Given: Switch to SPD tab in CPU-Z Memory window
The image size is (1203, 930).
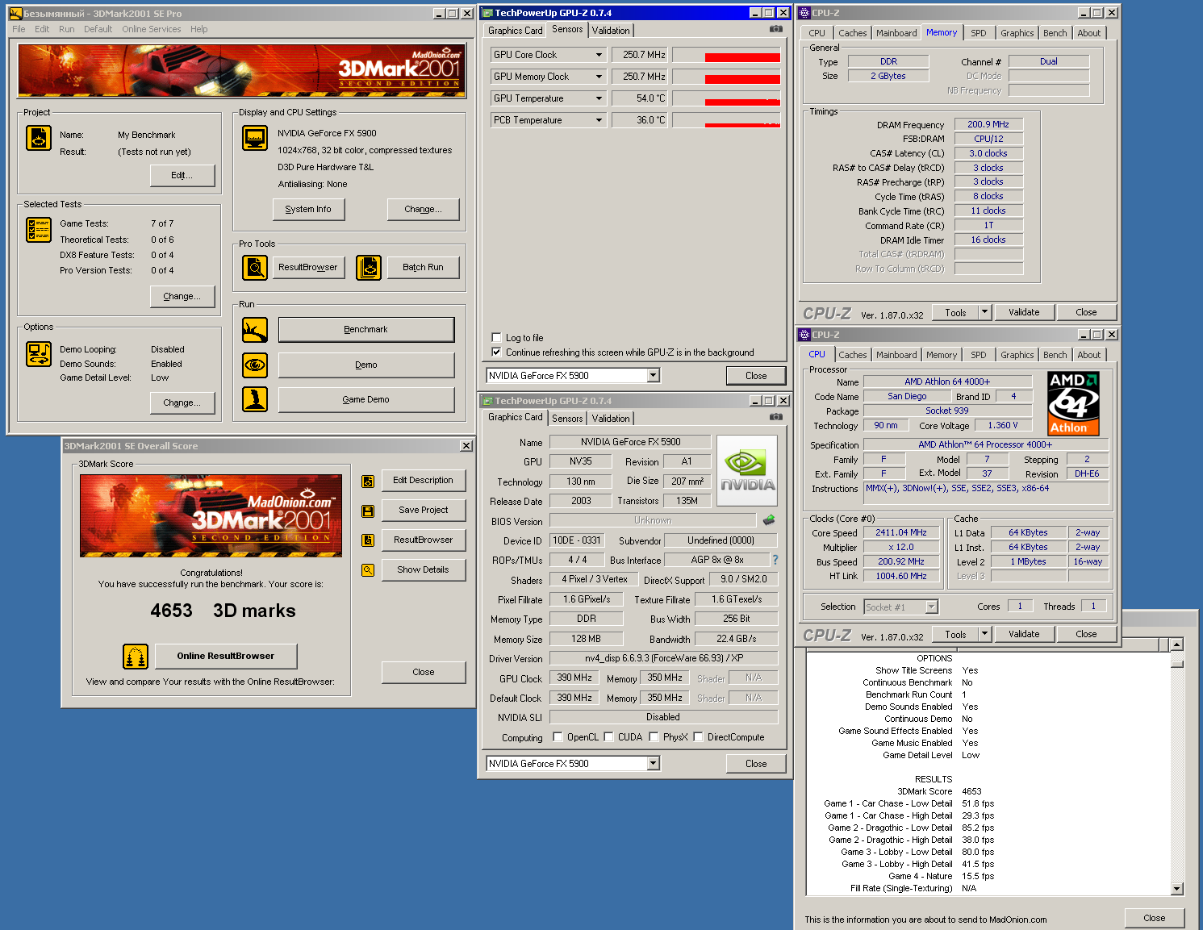Looking at the screenshot, I should [x=978, y=33].
